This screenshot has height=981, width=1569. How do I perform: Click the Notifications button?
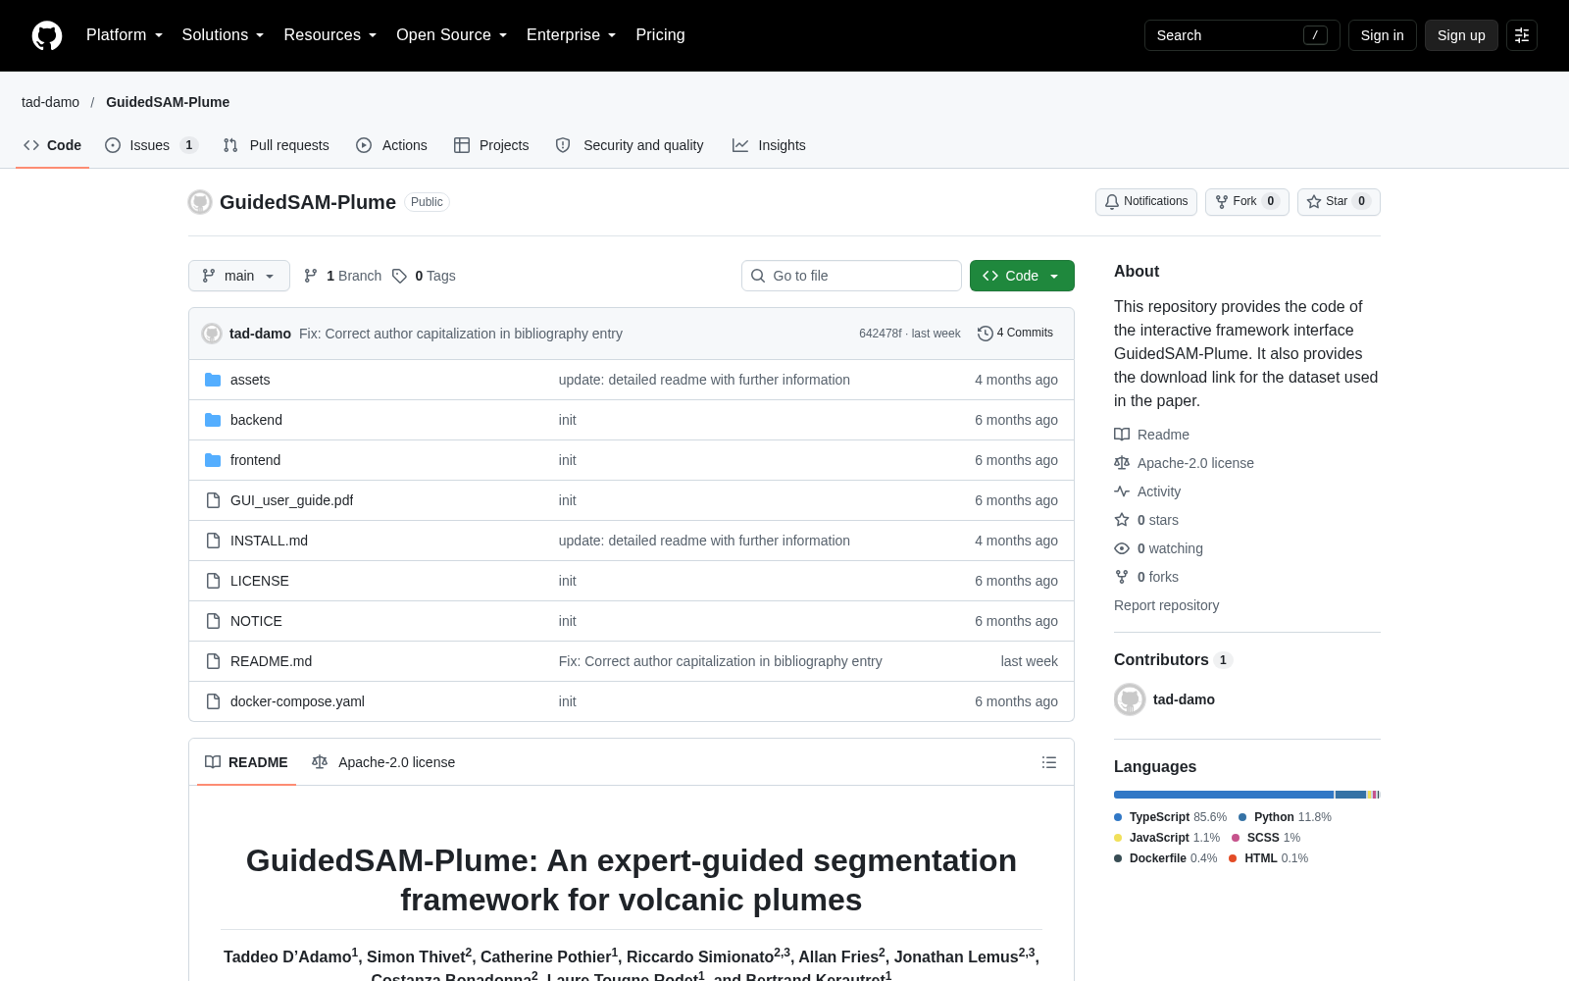tap(1146, 201)
